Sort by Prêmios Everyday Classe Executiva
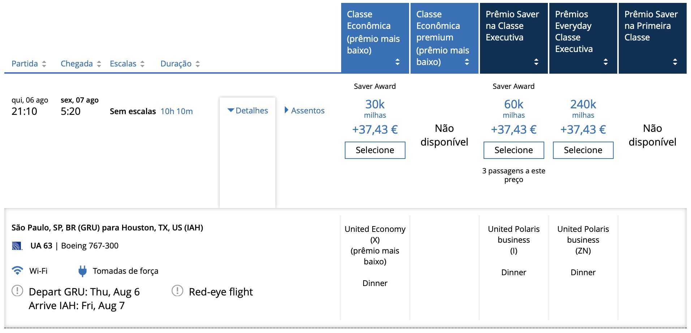The height and width of the screenshot is (333, 691). pyautogui.click(x=606, y=62)
